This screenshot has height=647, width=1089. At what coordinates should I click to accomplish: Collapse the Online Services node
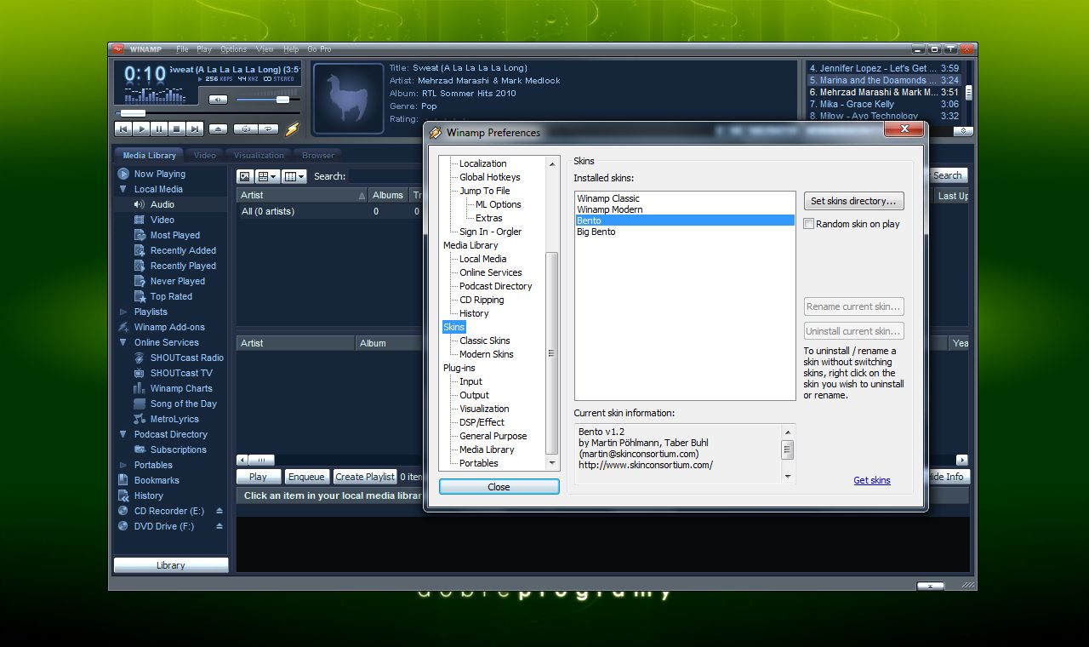[x=123, y=342]
